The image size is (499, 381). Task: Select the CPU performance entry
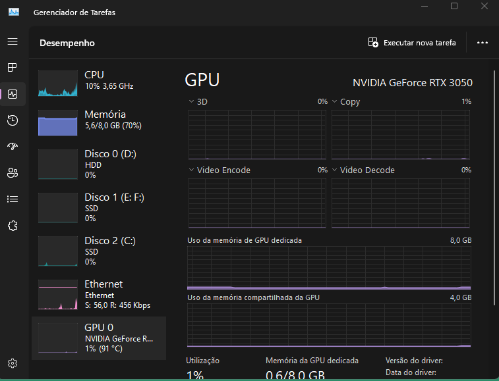tap(99, 84)
